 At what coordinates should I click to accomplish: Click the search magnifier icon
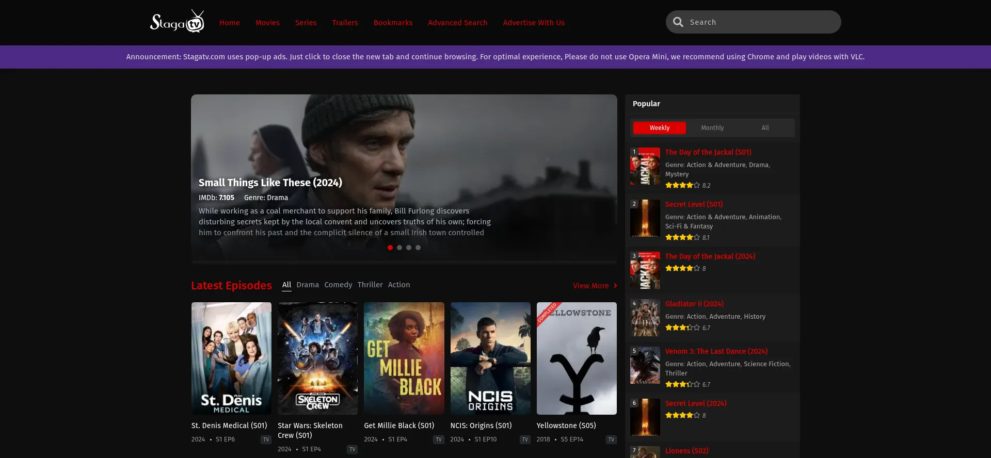coord(678,22)
